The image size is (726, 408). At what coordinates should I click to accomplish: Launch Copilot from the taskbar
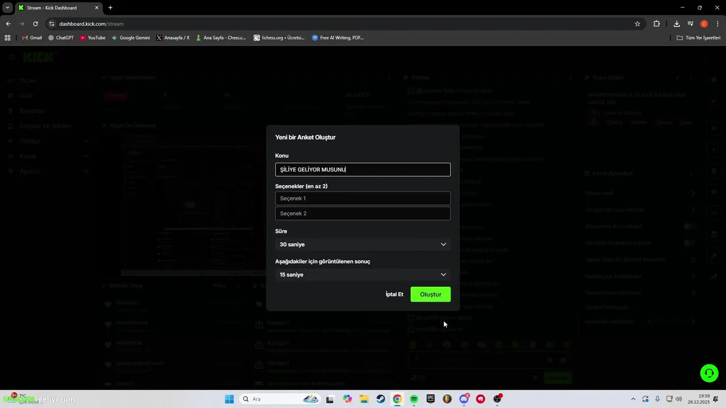click(x=347, y=399)
